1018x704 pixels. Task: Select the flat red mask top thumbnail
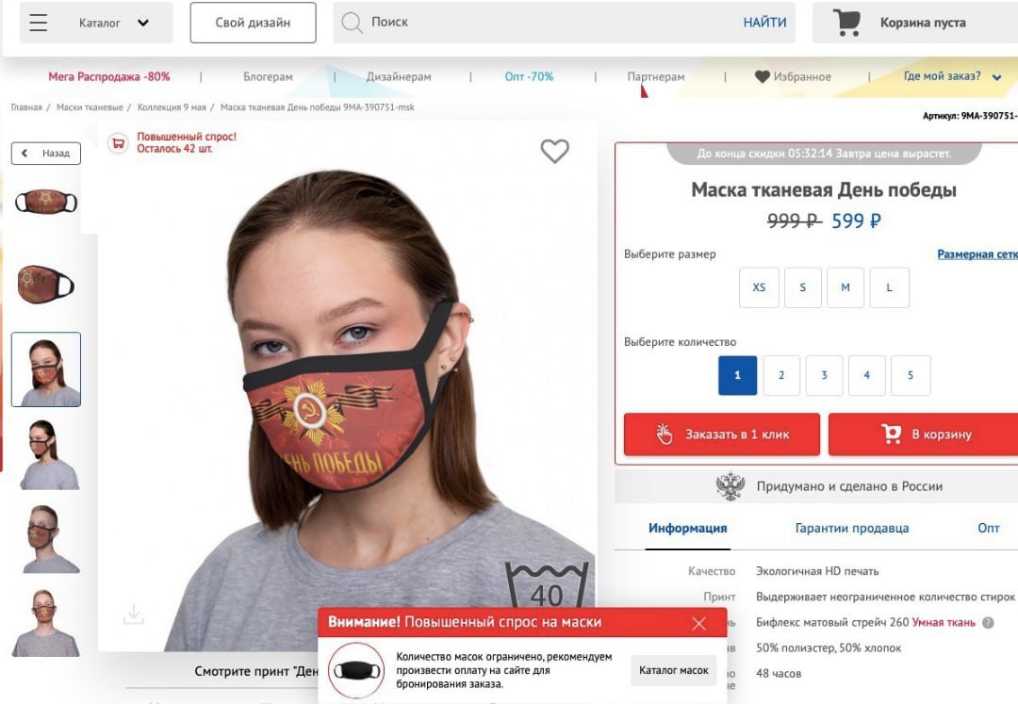pos(46,201)
